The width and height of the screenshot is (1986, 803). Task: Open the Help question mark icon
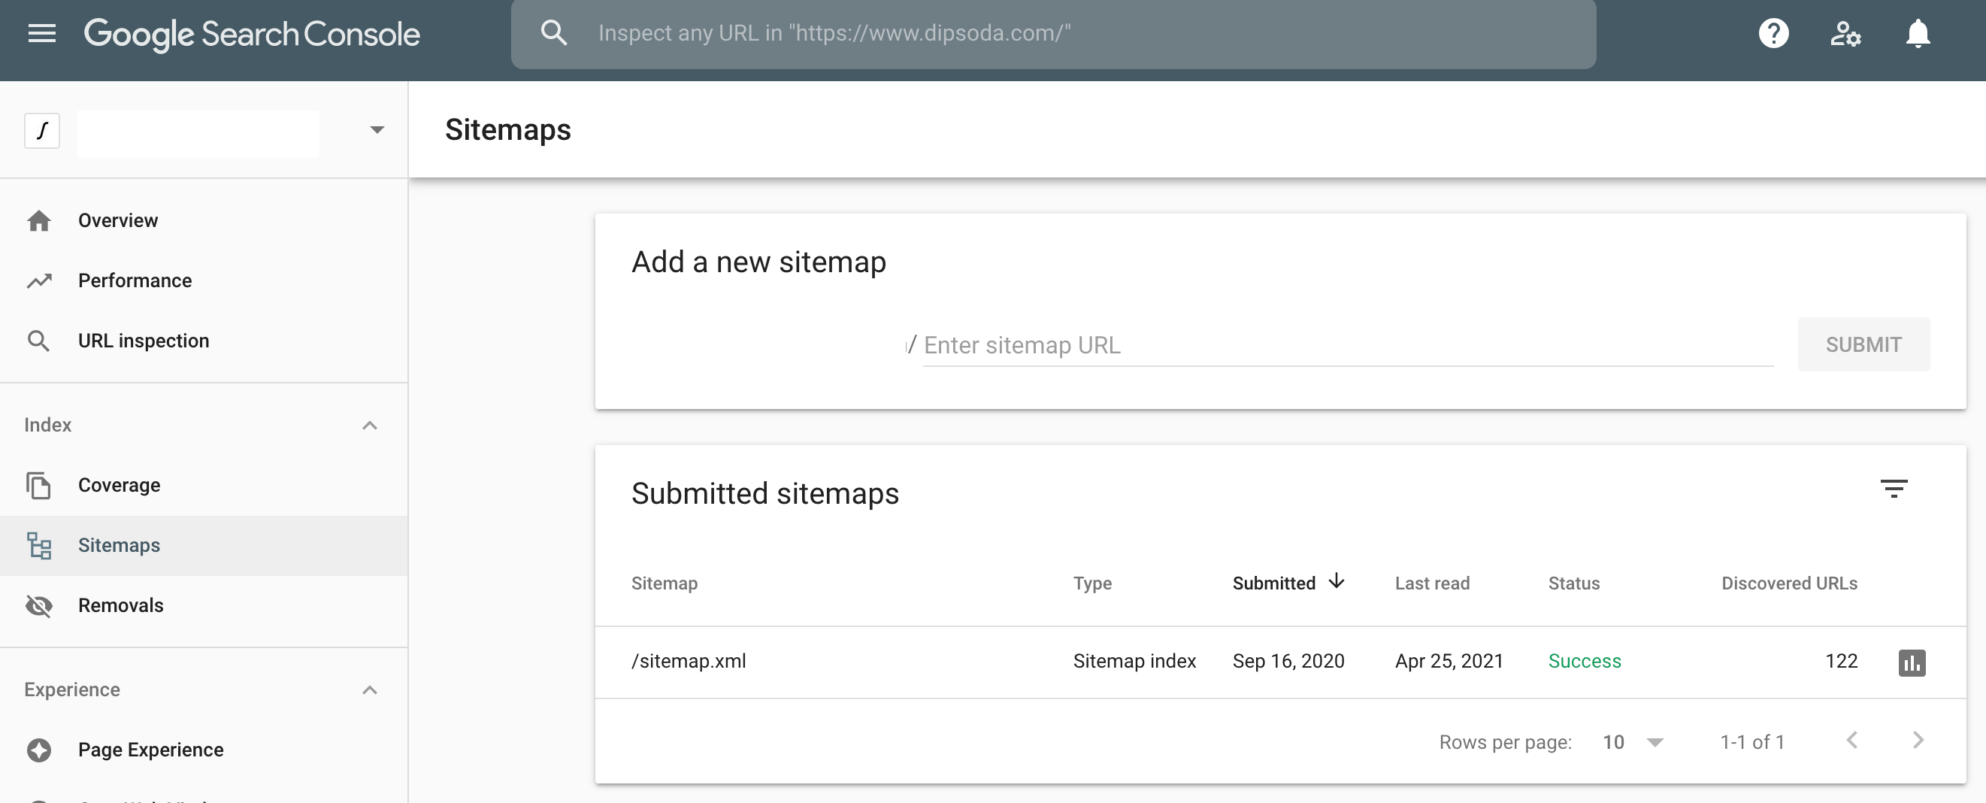pos(1773,33)
